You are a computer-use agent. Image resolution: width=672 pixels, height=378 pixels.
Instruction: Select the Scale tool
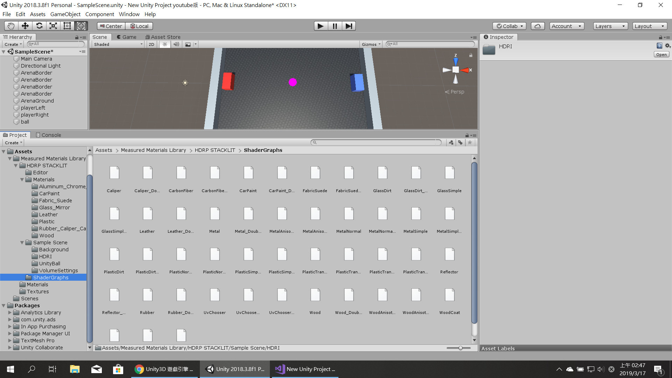point(53,26)
